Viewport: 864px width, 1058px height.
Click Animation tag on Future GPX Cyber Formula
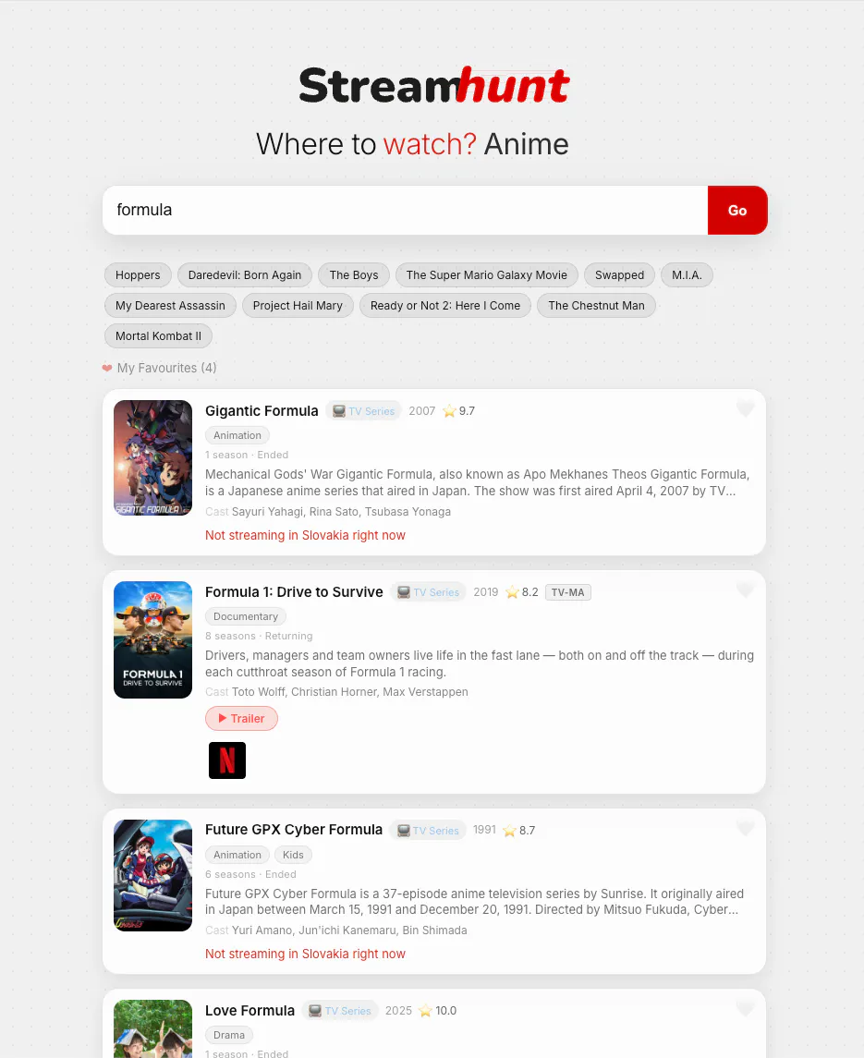click(237, 855)
